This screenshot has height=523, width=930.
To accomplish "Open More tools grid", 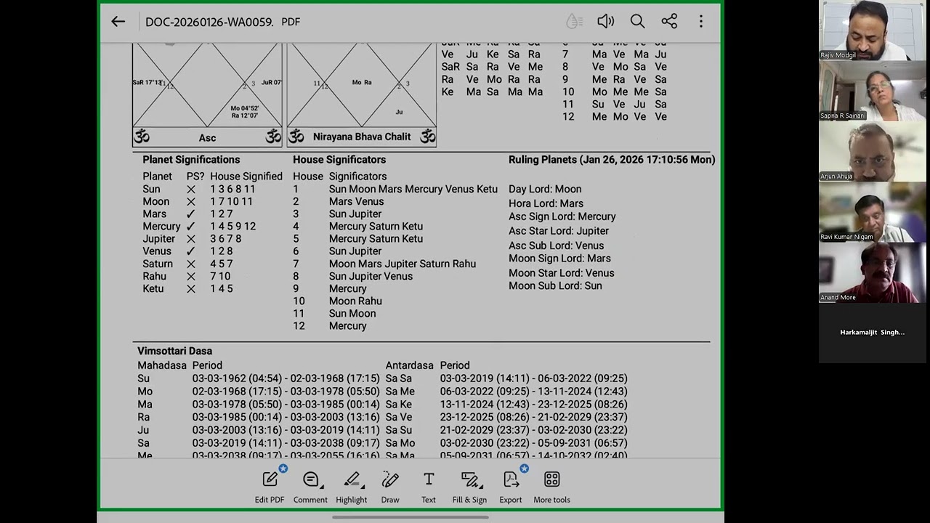I will [552, 486].
